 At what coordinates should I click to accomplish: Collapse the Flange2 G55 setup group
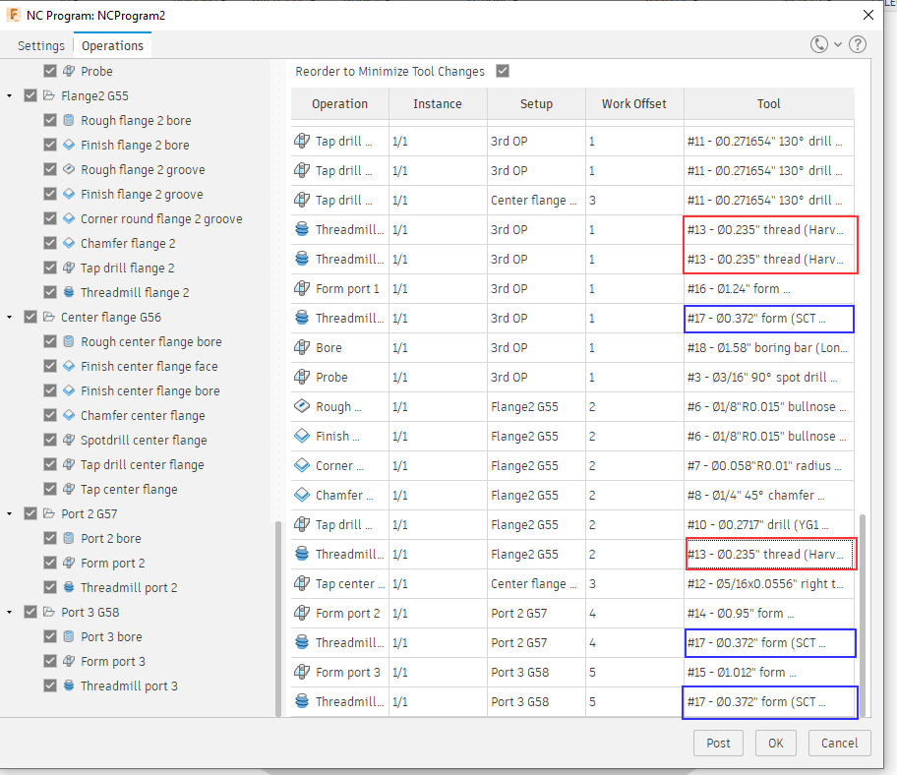pyautogui.click(x=10, y=95)
